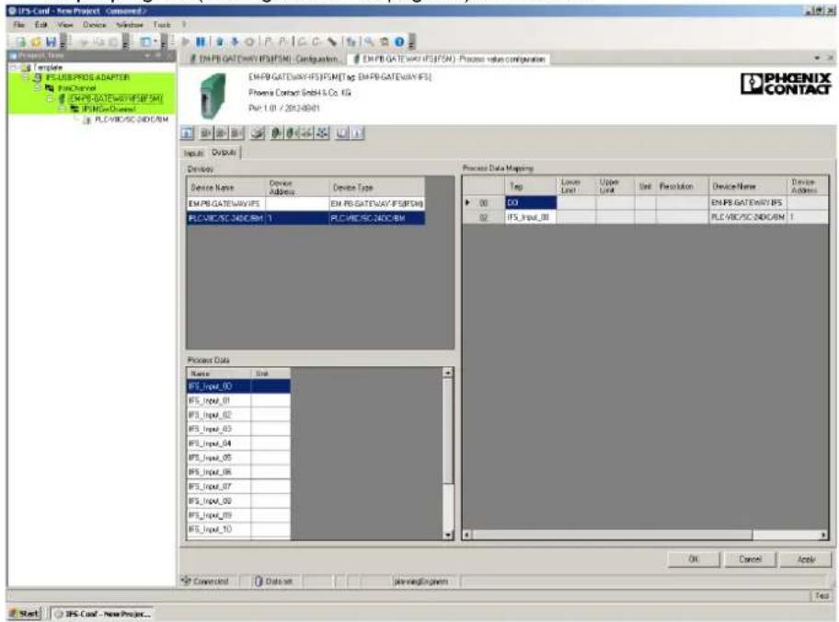Image resolution: width=839 pixels, height=622 pixels.
Task: Click mapping table horizontal scroll-left arrow
Action: [x=466, y=535]
